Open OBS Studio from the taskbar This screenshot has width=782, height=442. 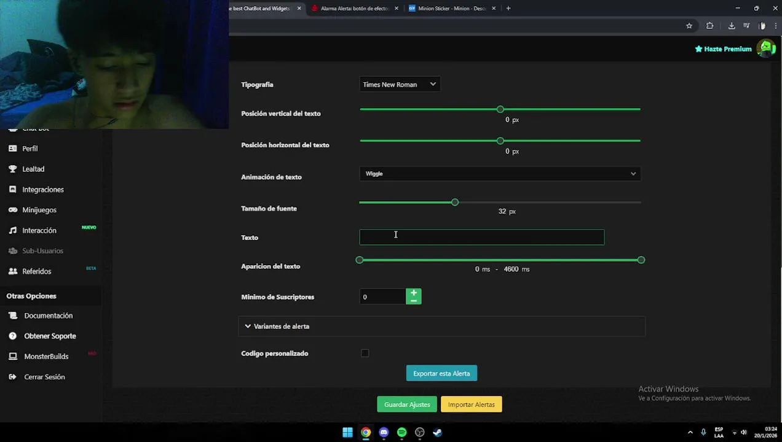[420, 432]
